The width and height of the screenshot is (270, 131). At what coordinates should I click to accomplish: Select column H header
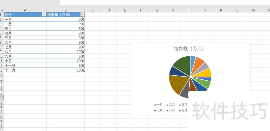pos(173,10)
